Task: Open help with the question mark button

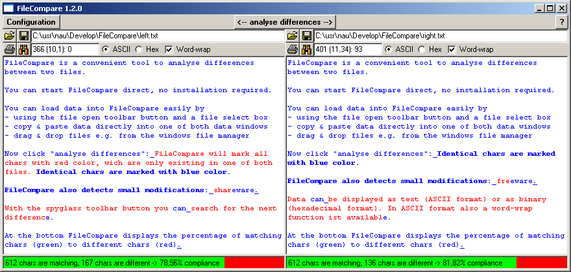Action: (561, 22)
